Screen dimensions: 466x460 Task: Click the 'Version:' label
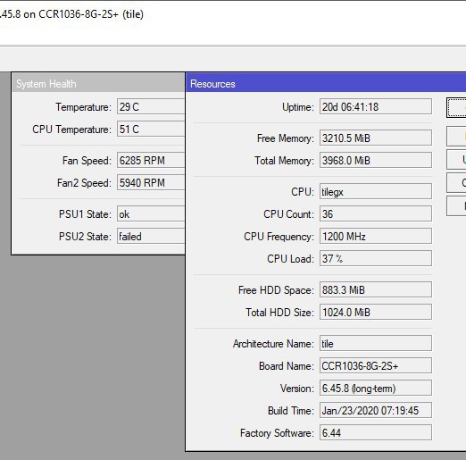(297, 389)
